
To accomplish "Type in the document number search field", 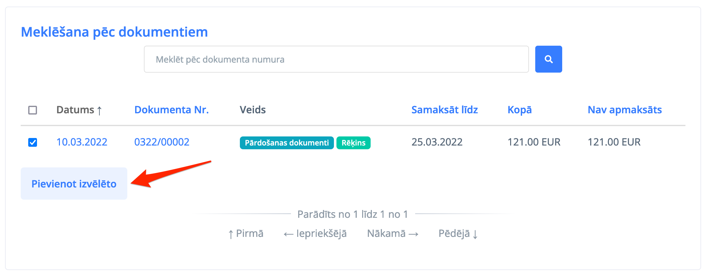I will (x=336, y=59).
